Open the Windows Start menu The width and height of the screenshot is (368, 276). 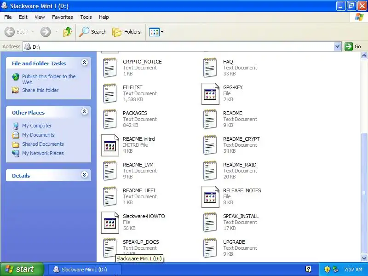click(22, 269)
